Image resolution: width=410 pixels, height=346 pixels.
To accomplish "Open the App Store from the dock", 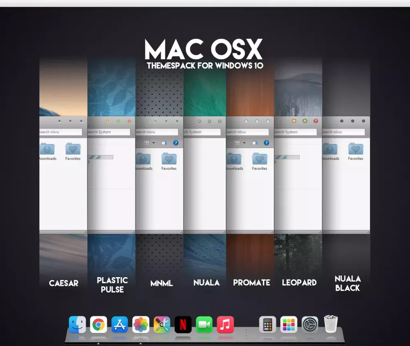I will pos(120,324).
